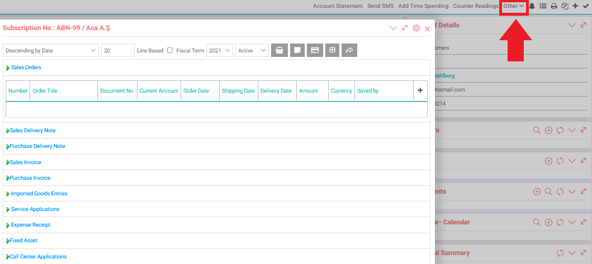Click the share arrow toolbar button
Viewport: 592px width, 264px height.
click(x=349, y=50)
